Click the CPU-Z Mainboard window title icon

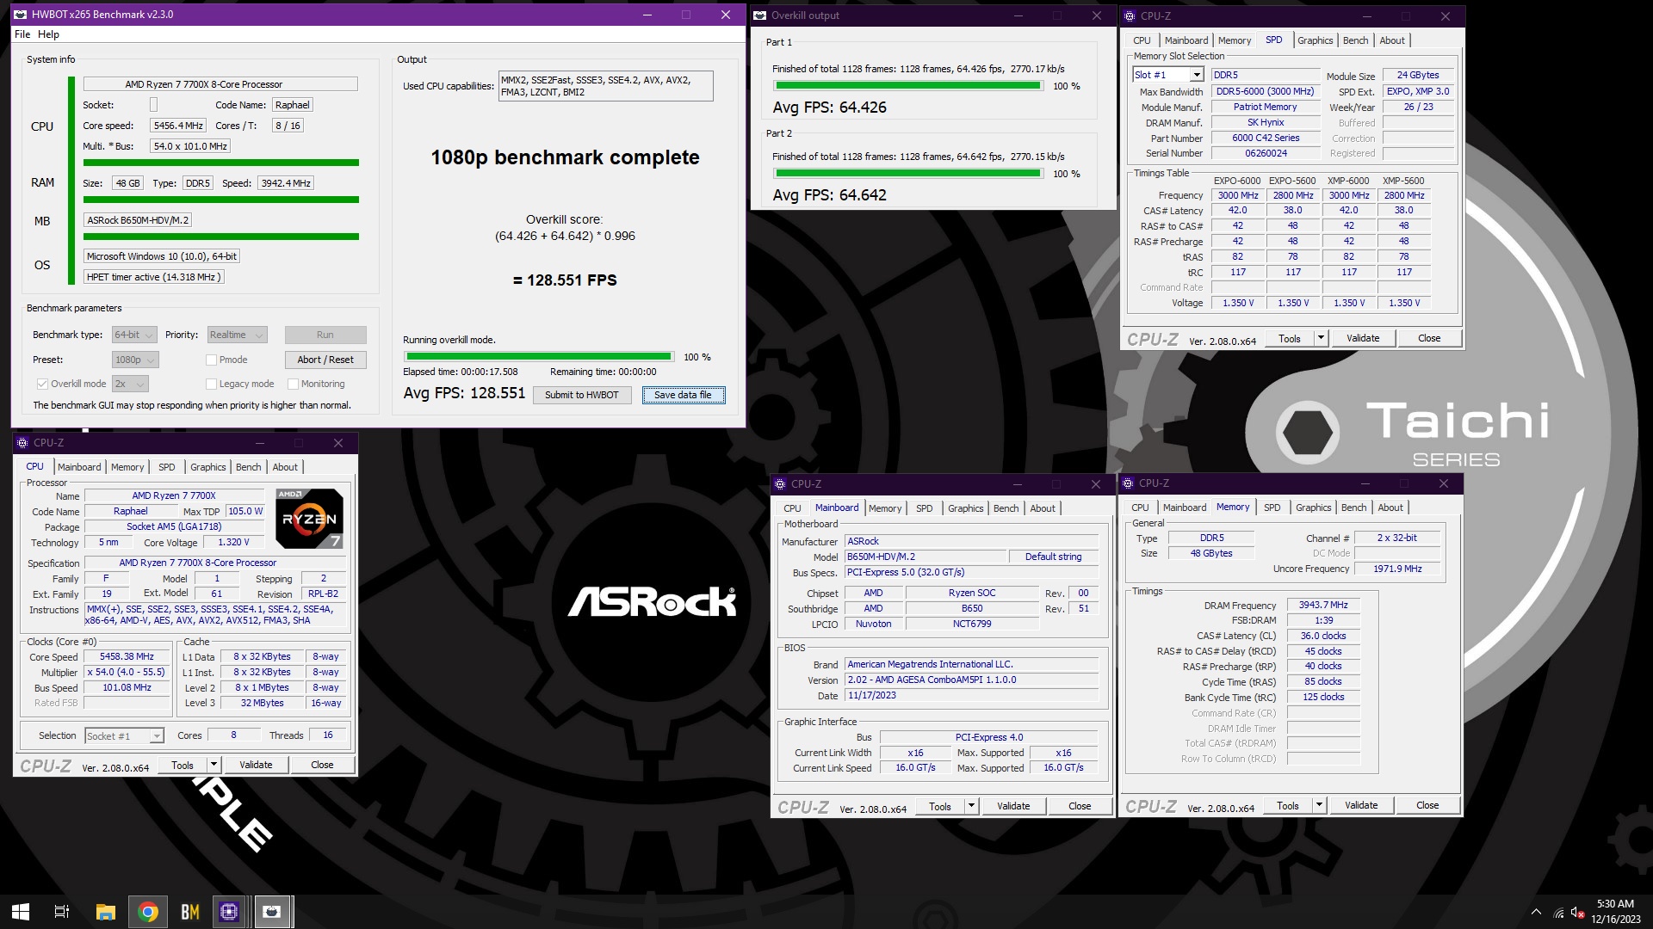pyautogui.click(x=780, y=484)
